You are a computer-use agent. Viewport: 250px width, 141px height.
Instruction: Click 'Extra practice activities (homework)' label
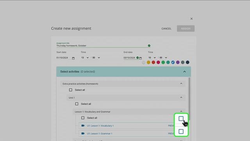point(80,84)
